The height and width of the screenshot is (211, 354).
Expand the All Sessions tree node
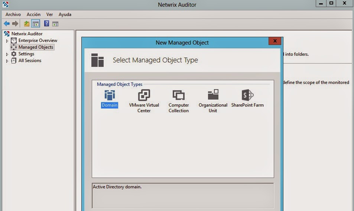point(7,61)
